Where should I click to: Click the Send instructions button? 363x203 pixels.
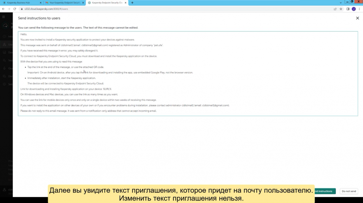[x=325, y=191]
